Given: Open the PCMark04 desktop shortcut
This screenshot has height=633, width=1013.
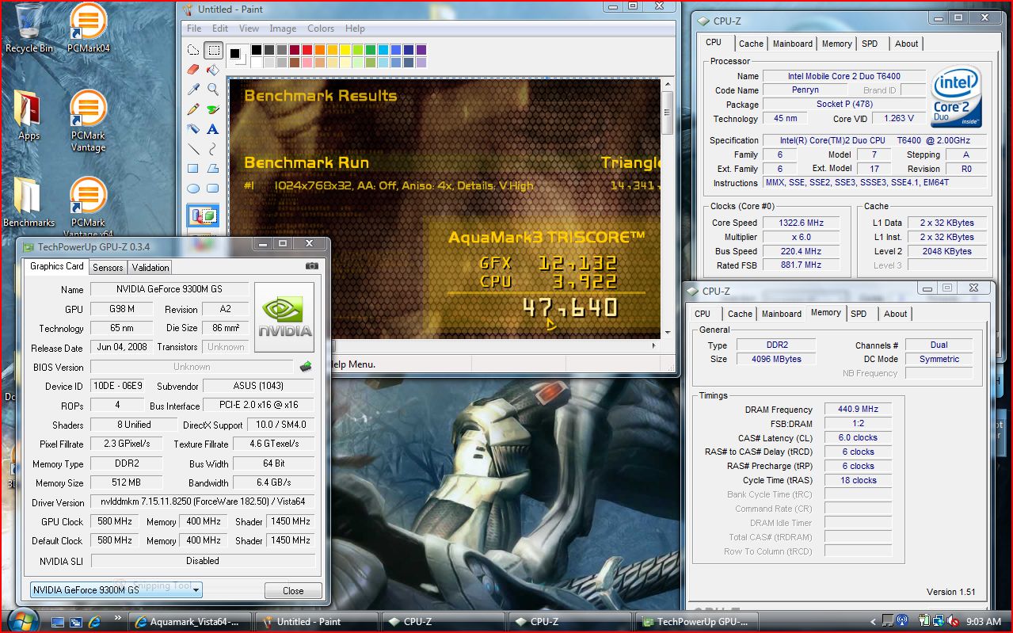Looking at the screenshot, I should (89, 28).
